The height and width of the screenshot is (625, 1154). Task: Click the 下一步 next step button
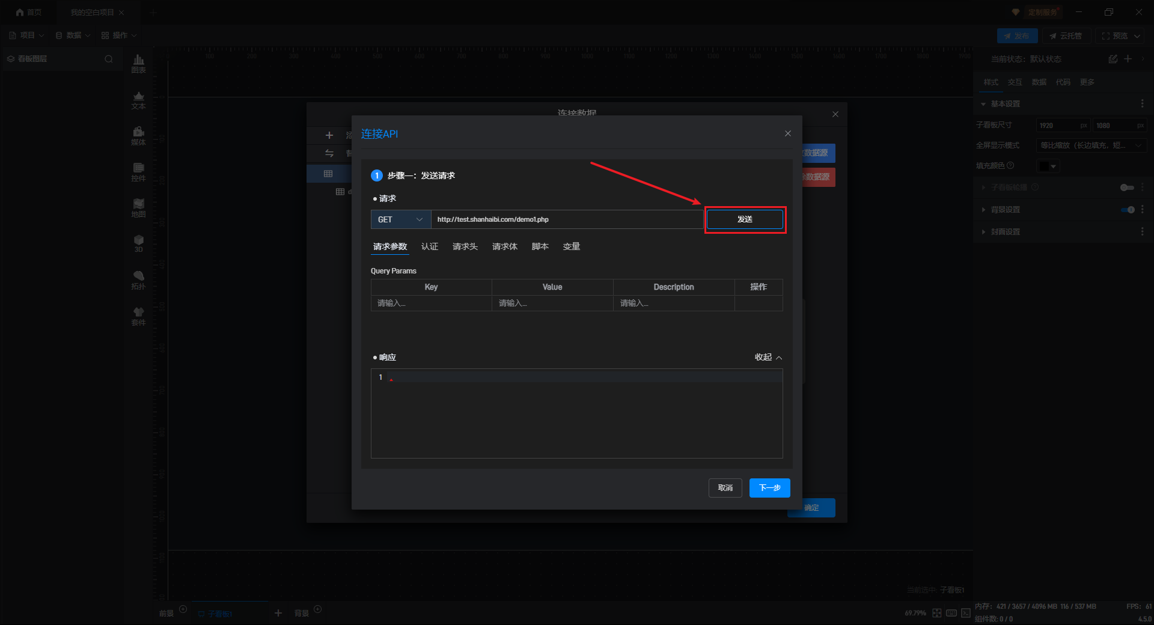(x=769, y=488)
